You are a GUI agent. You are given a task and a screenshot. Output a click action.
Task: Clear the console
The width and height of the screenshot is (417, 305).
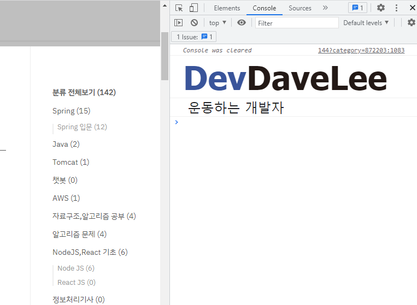click(194, 23)
